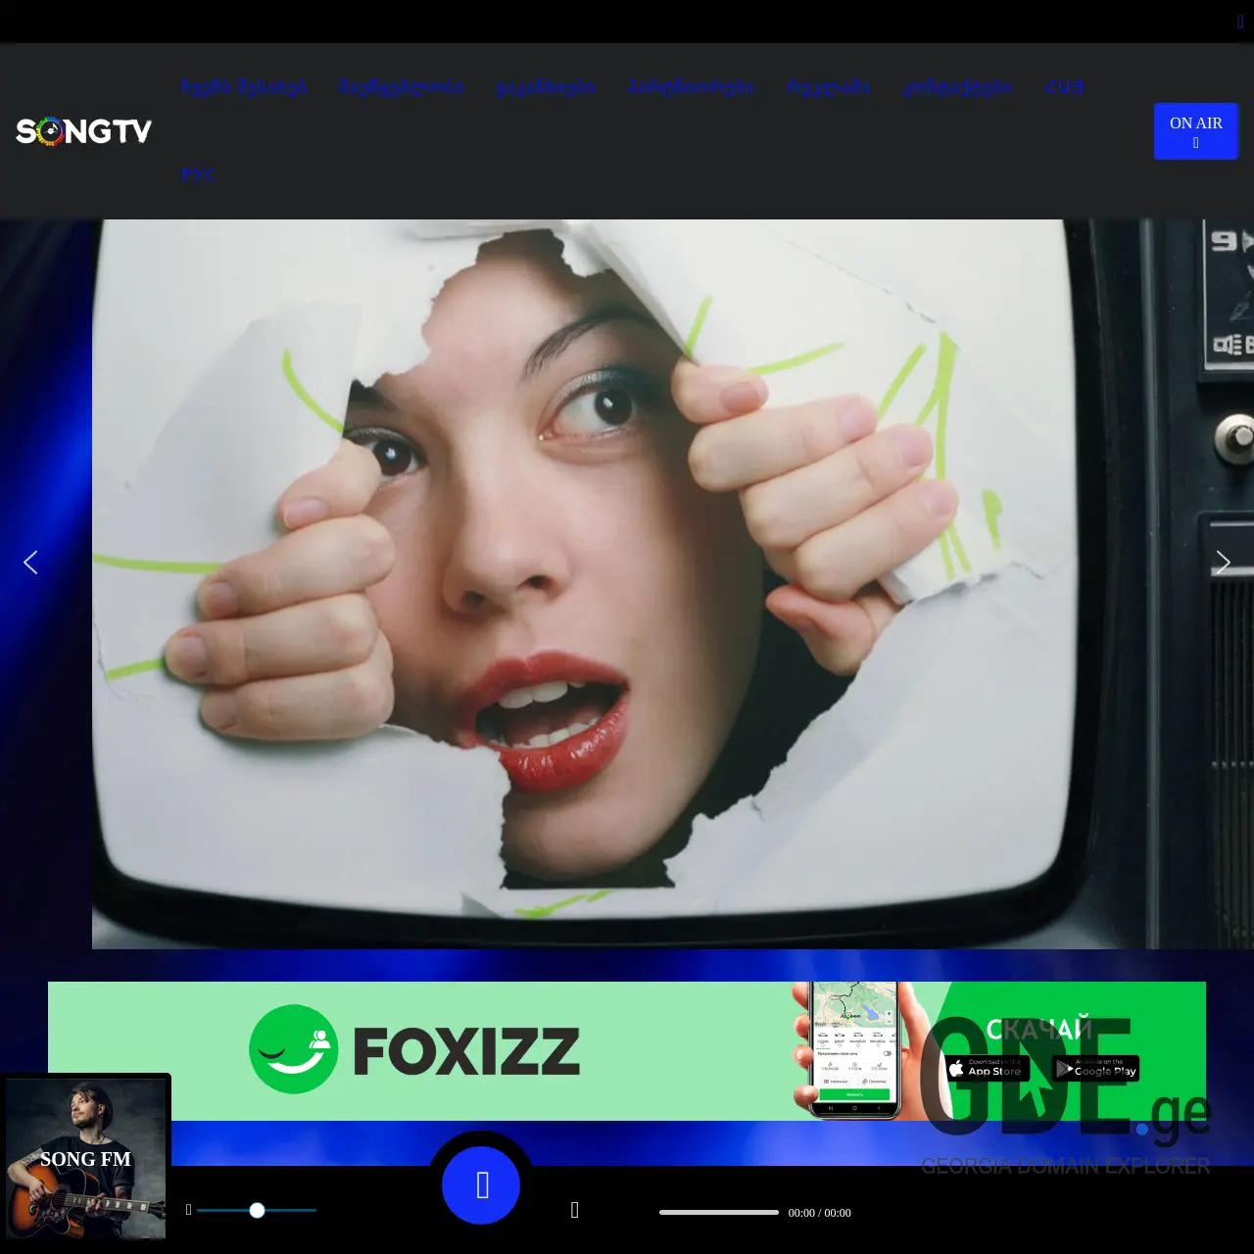Mute the player volume speaker icon
Image resolution: width=1254 pixels, height=1254 pixels.
[189, 1210]
